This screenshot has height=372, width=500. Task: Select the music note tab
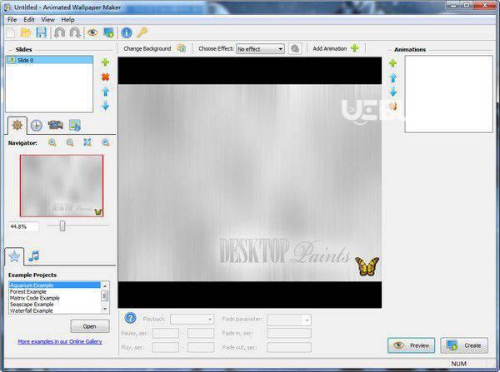pos(34,256)
